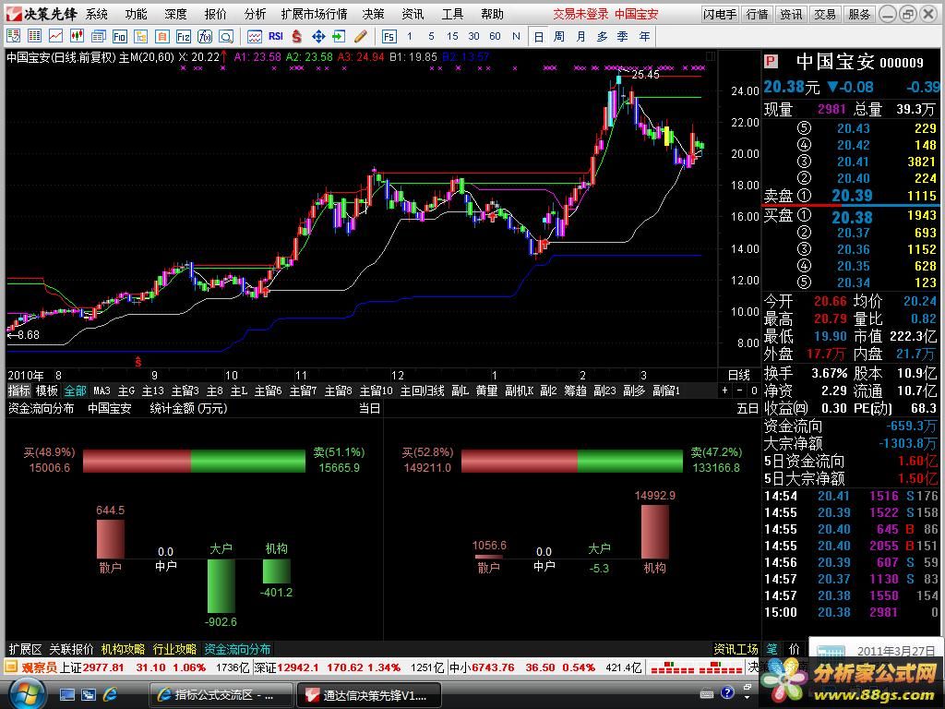Open the yellow tree structure icon
The width and height of the screenshot is (945, 709).
click(140, 37)
